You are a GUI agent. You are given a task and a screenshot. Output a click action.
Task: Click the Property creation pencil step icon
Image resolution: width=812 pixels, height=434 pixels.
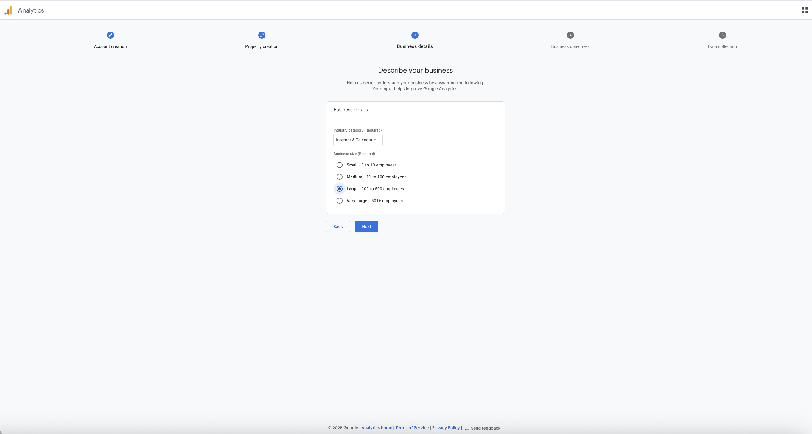262,35
